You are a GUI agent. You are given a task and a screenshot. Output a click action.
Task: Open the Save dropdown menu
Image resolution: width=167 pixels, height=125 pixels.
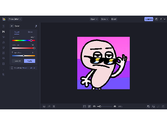pyautogui.click(x=104, y=19)
